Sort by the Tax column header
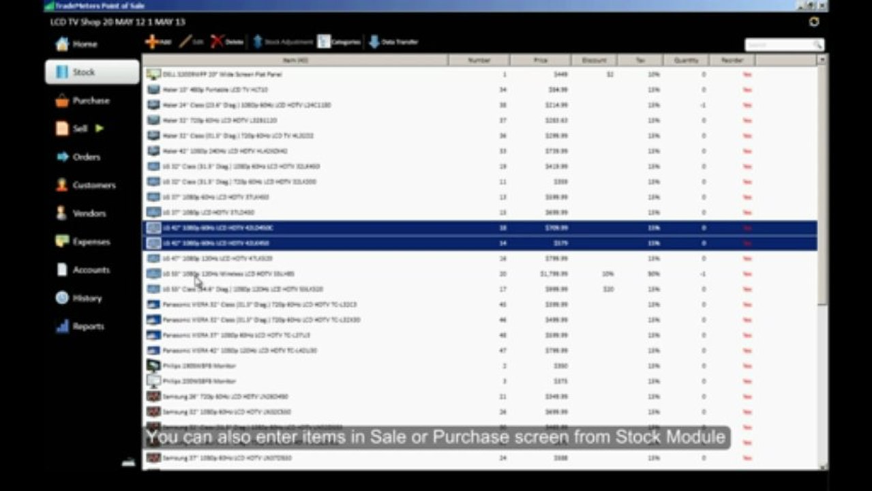Screen dimensions: 872x491 pos(640,61)
